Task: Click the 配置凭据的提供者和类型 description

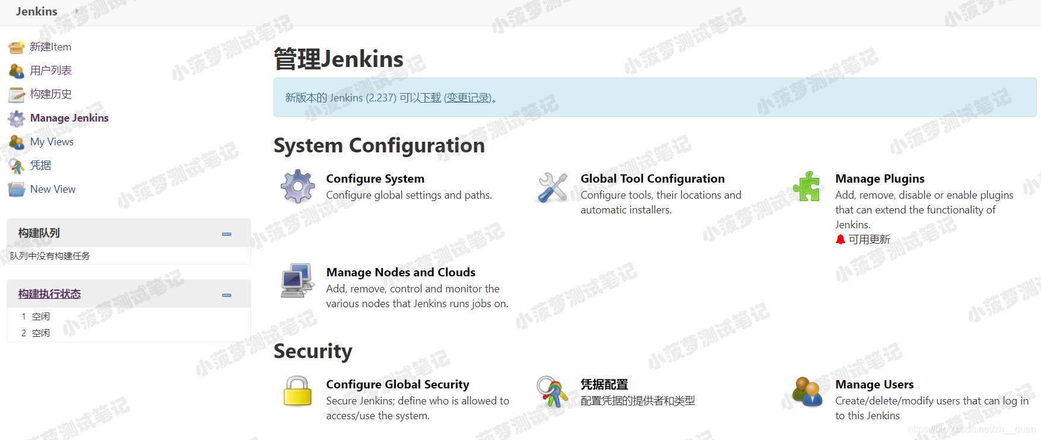Action: [637, 401]
